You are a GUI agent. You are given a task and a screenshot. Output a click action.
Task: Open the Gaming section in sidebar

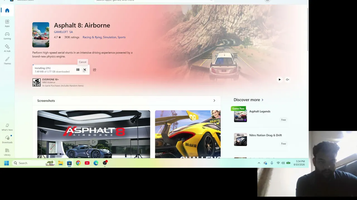click(x=7, y=36)
